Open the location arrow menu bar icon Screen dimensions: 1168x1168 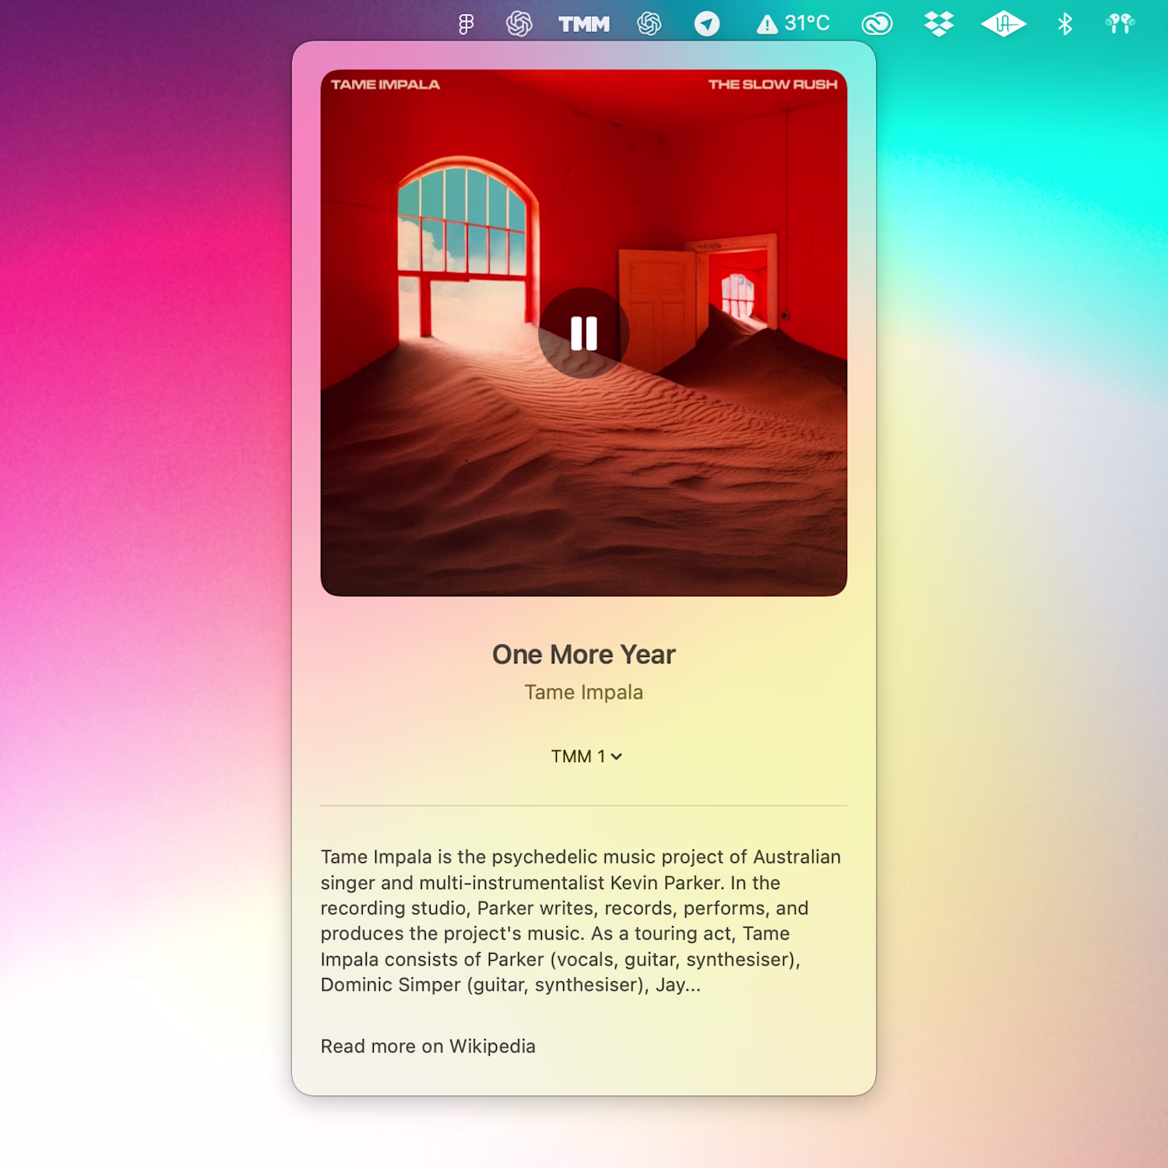coord(707,24)
